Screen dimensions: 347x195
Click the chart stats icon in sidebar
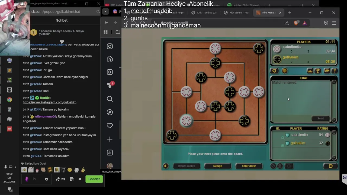(110, 152)
